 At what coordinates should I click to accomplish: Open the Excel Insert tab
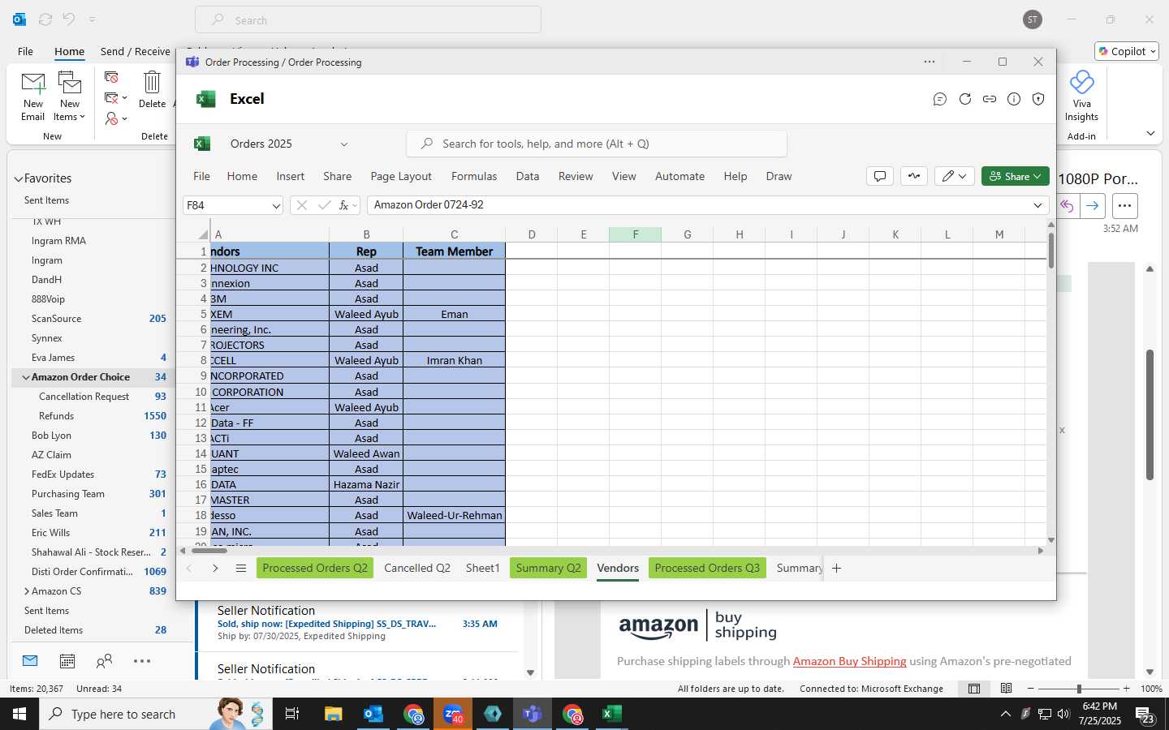(x=290, y=176)
